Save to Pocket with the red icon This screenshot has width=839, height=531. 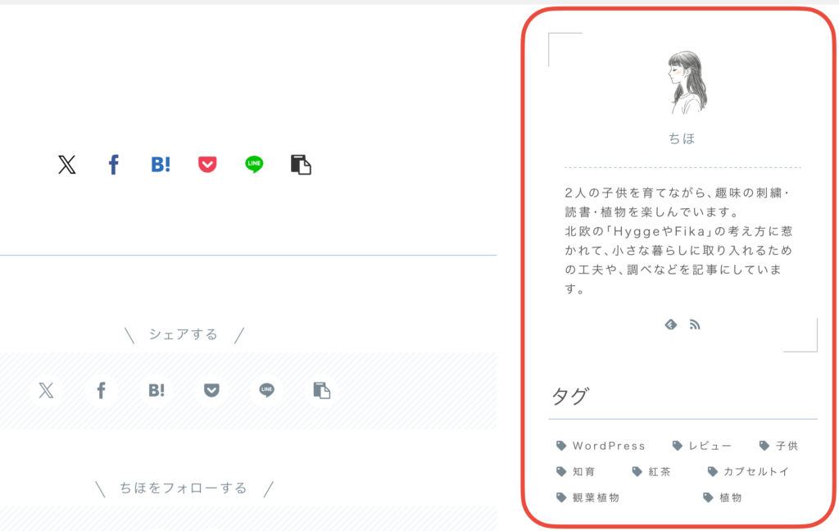[207, 165]
